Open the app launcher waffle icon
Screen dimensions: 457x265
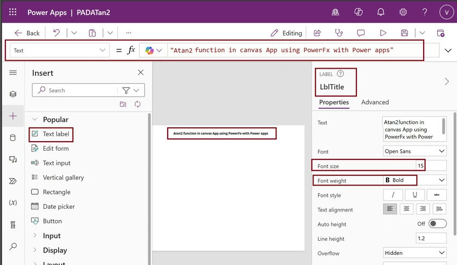12,12
